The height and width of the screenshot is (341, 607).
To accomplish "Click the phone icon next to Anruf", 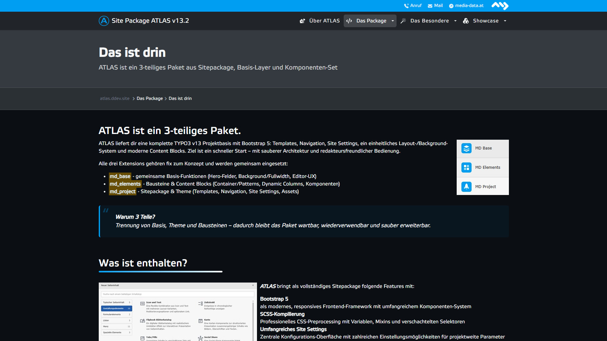I will click(x=406, y=6).
